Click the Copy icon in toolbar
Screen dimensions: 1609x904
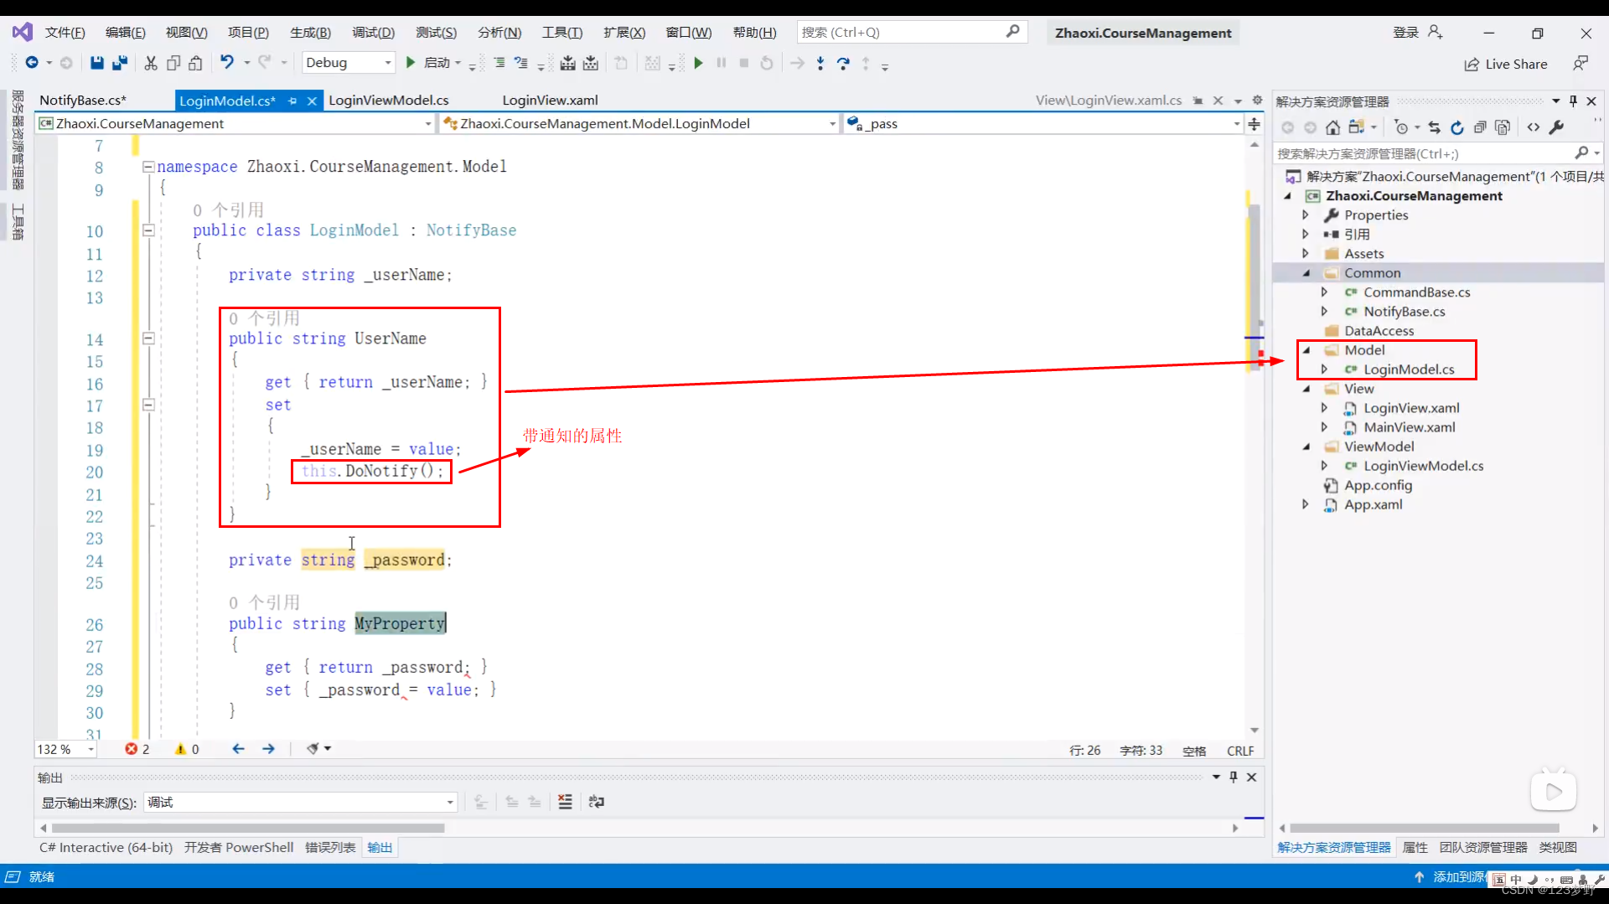(173, 63)
